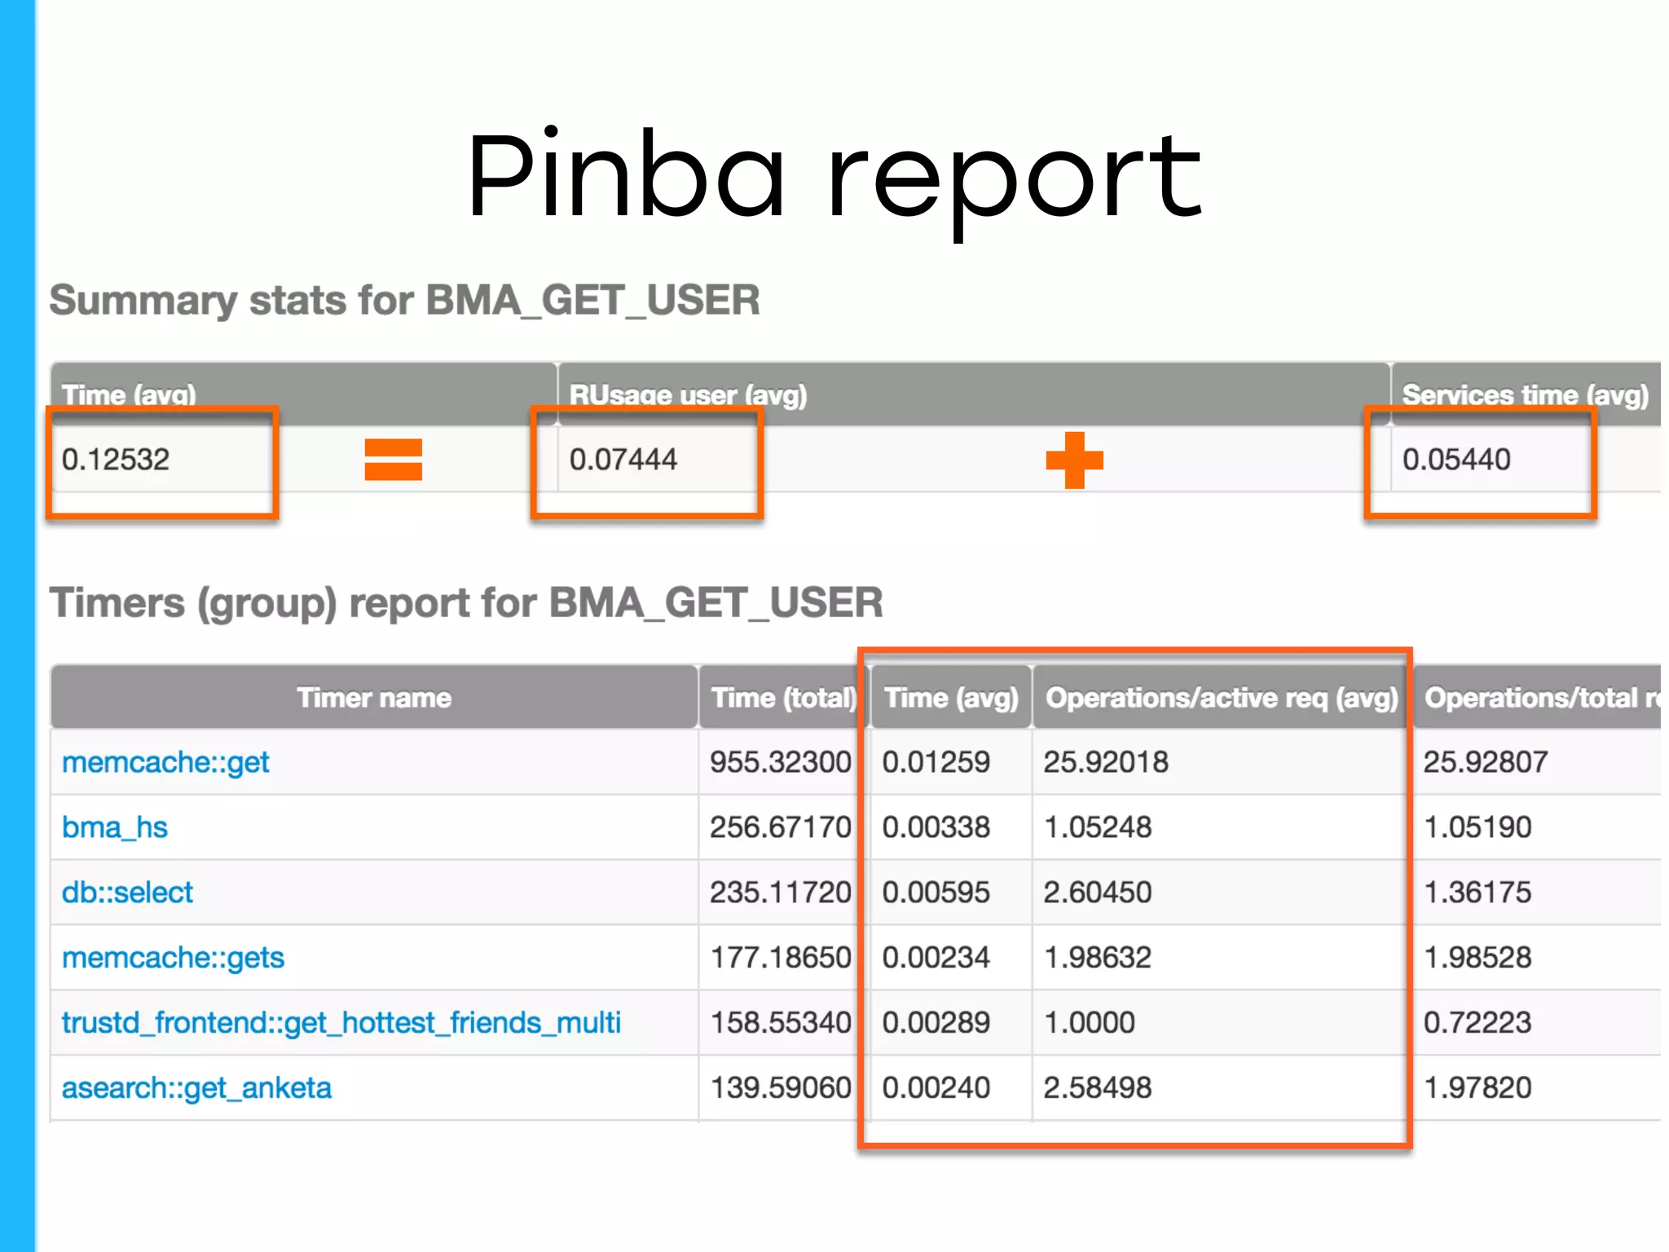Select avg time 0.00338 cell
This screenshot has width=1669, height=1252.
(x=936, y=827)
